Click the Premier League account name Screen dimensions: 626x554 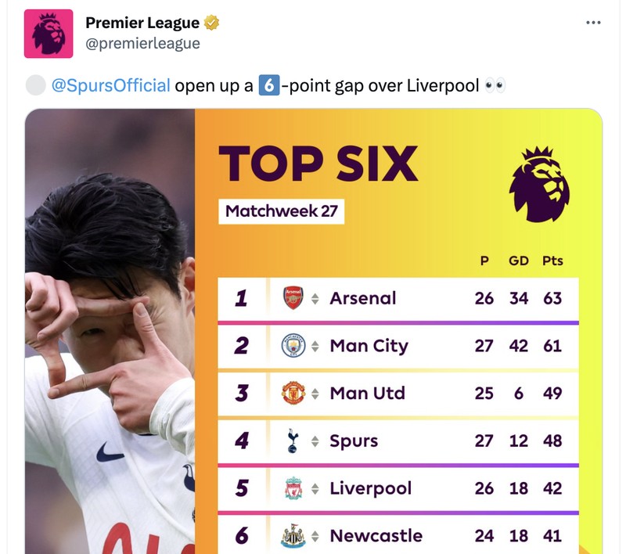point(139,22)
